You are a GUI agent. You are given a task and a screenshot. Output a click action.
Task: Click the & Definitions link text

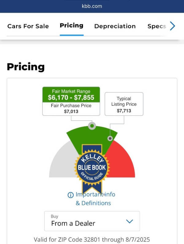click(x=93, y=203)
